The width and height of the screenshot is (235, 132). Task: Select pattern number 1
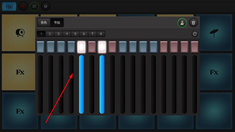pyautogui.click(x=41, y=34)
